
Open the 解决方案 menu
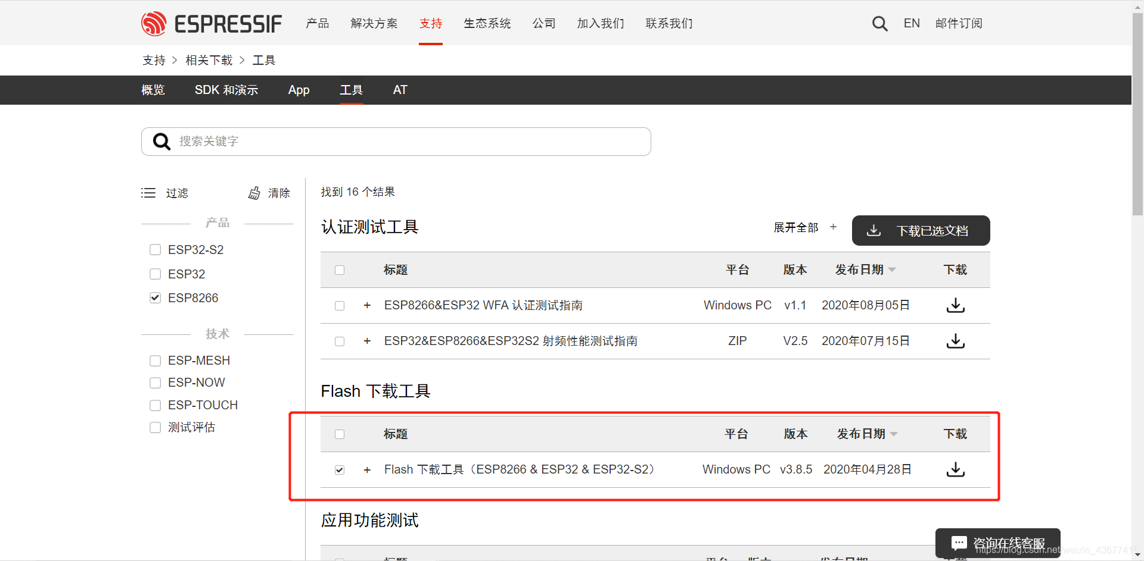(x=374, y=24)
